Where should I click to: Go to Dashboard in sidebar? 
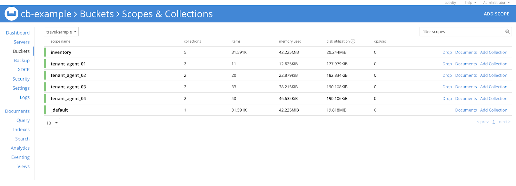click(18, 33)
